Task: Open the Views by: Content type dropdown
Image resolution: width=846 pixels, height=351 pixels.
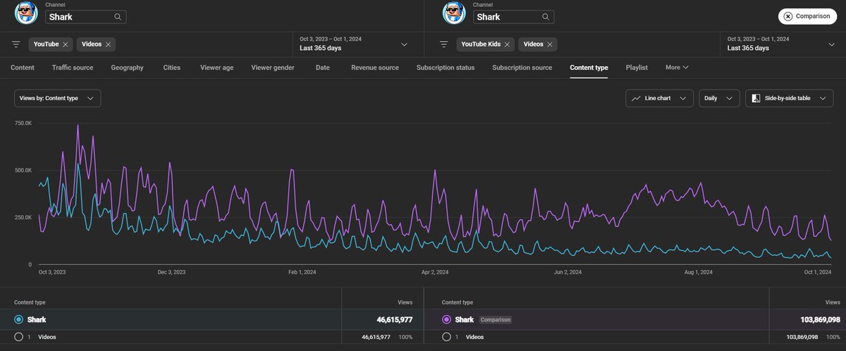Action: [57, 99]
